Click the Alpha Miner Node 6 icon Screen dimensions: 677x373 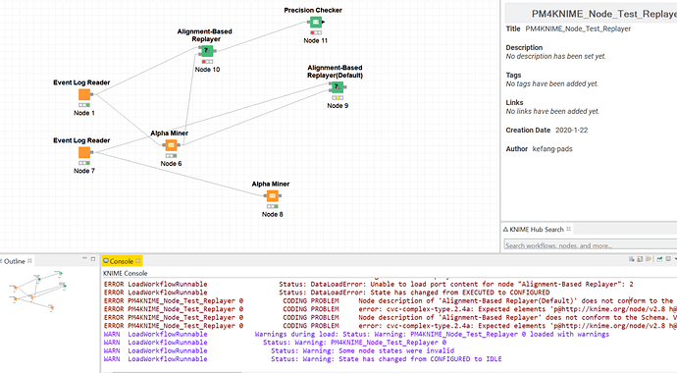[x=171, y=145]
